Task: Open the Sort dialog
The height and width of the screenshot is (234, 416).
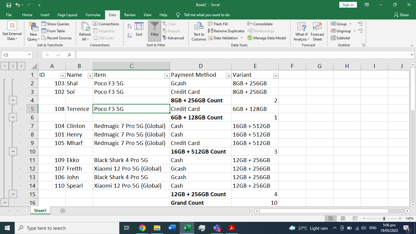Action: (139, 30)
